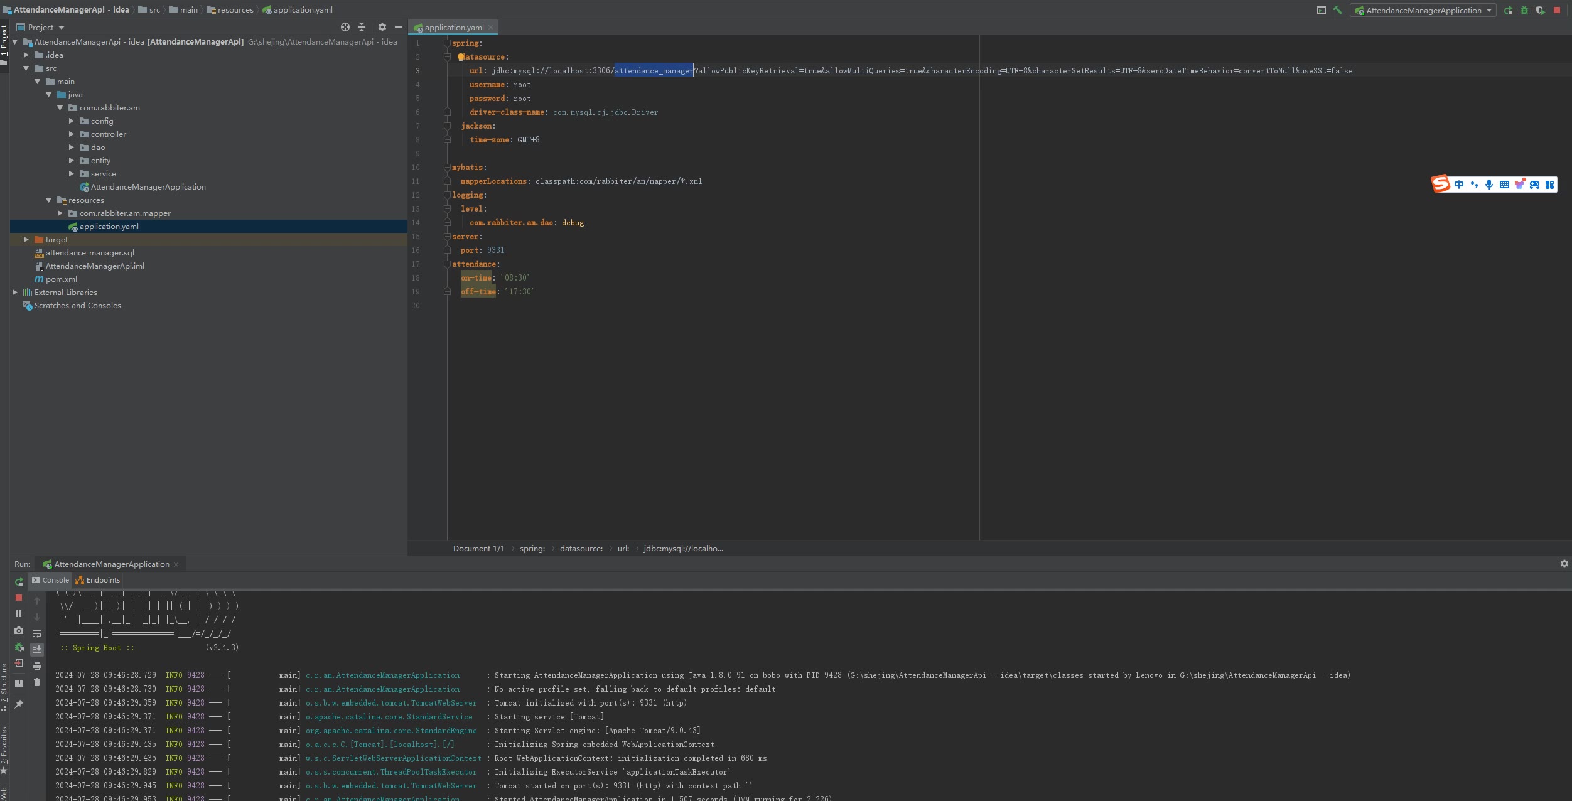
Task: Stop the application in Run panel sidebar
Action: click(x=19, y=598)
